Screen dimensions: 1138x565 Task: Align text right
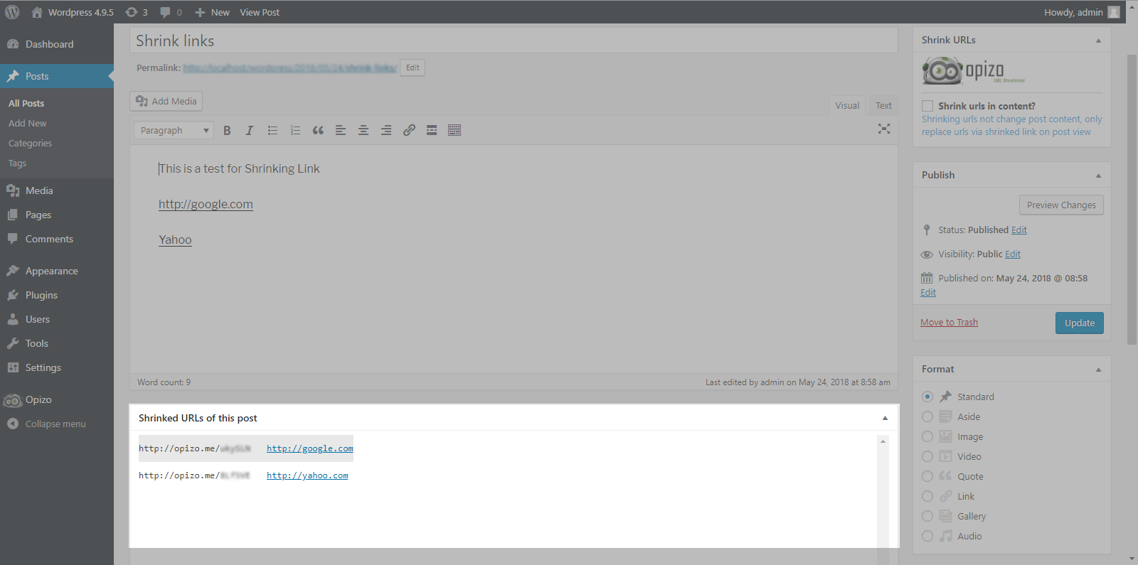coord(386,130)
